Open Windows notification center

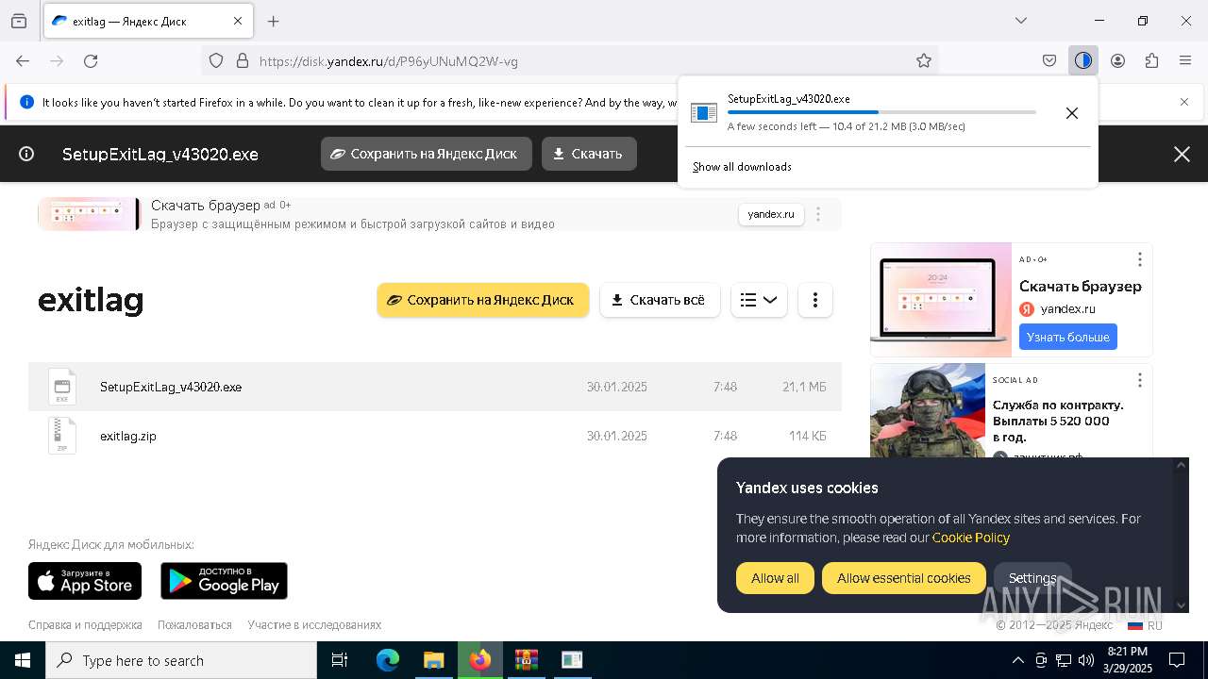click(1177, 660)
